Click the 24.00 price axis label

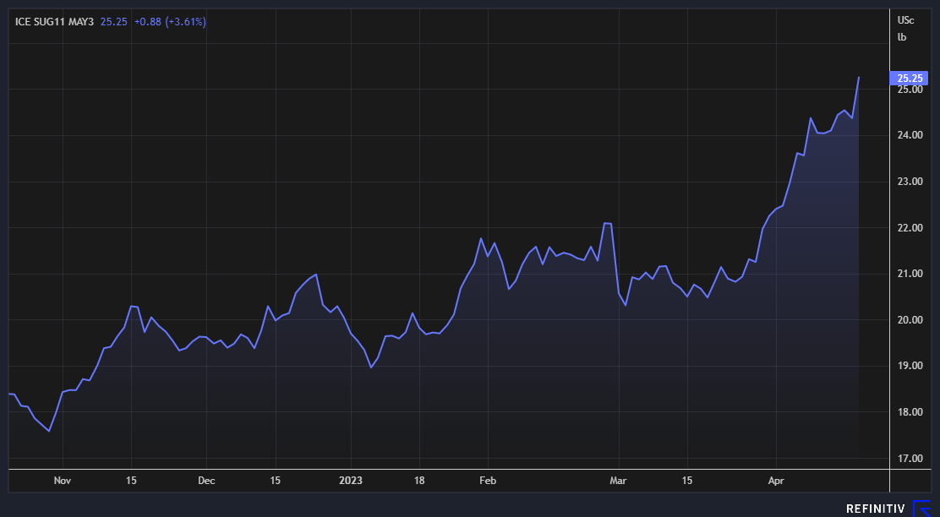(x=910, y=135)
